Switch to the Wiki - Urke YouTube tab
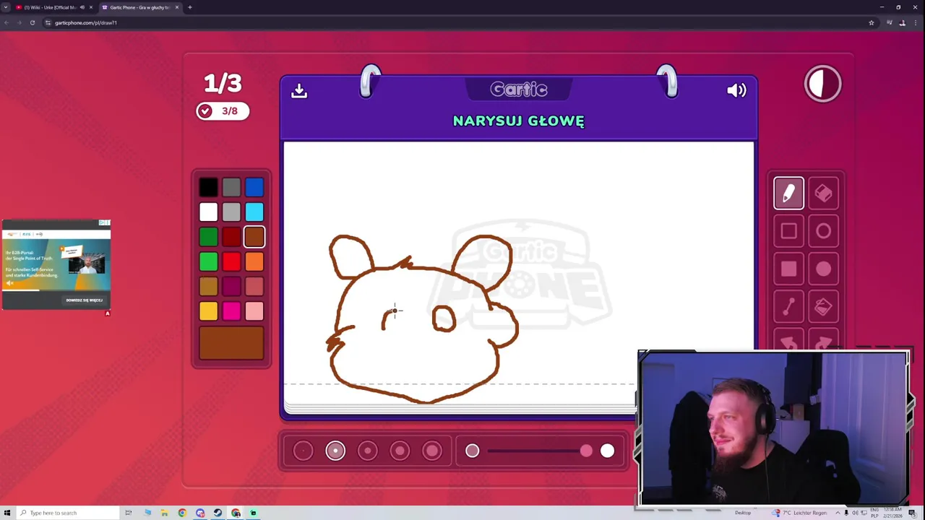The height and width of the screenshot is (520, 925). (x=50, y=7)
